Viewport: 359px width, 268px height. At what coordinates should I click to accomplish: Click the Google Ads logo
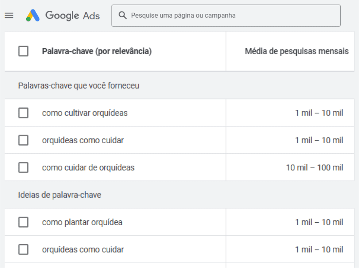pyautogui.click(x=63, y=15)
